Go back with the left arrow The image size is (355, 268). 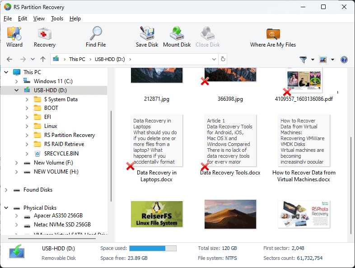9,59
